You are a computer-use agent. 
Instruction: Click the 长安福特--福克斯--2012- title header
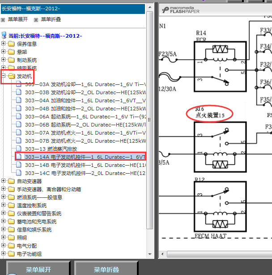[73, 9]
